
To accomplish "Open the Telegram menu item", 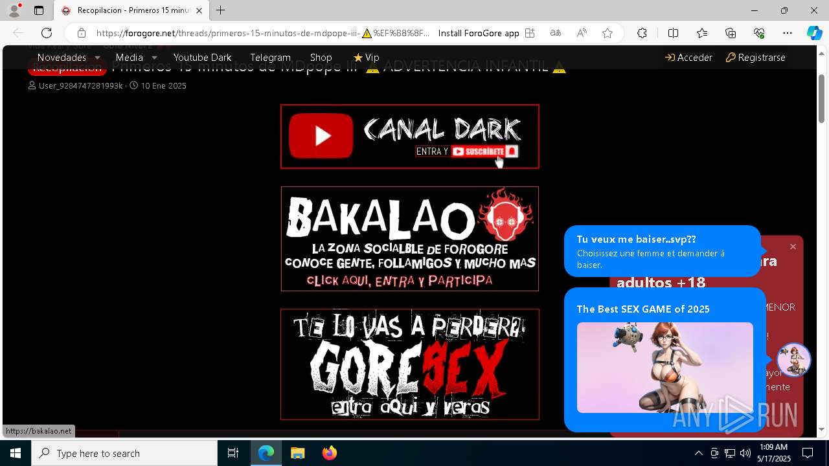I will pos(270,57).
